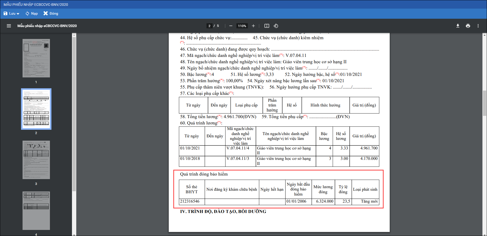487x236 pixels.
Task: Rotate the document counterclockwise
Action: click(276, 26)
